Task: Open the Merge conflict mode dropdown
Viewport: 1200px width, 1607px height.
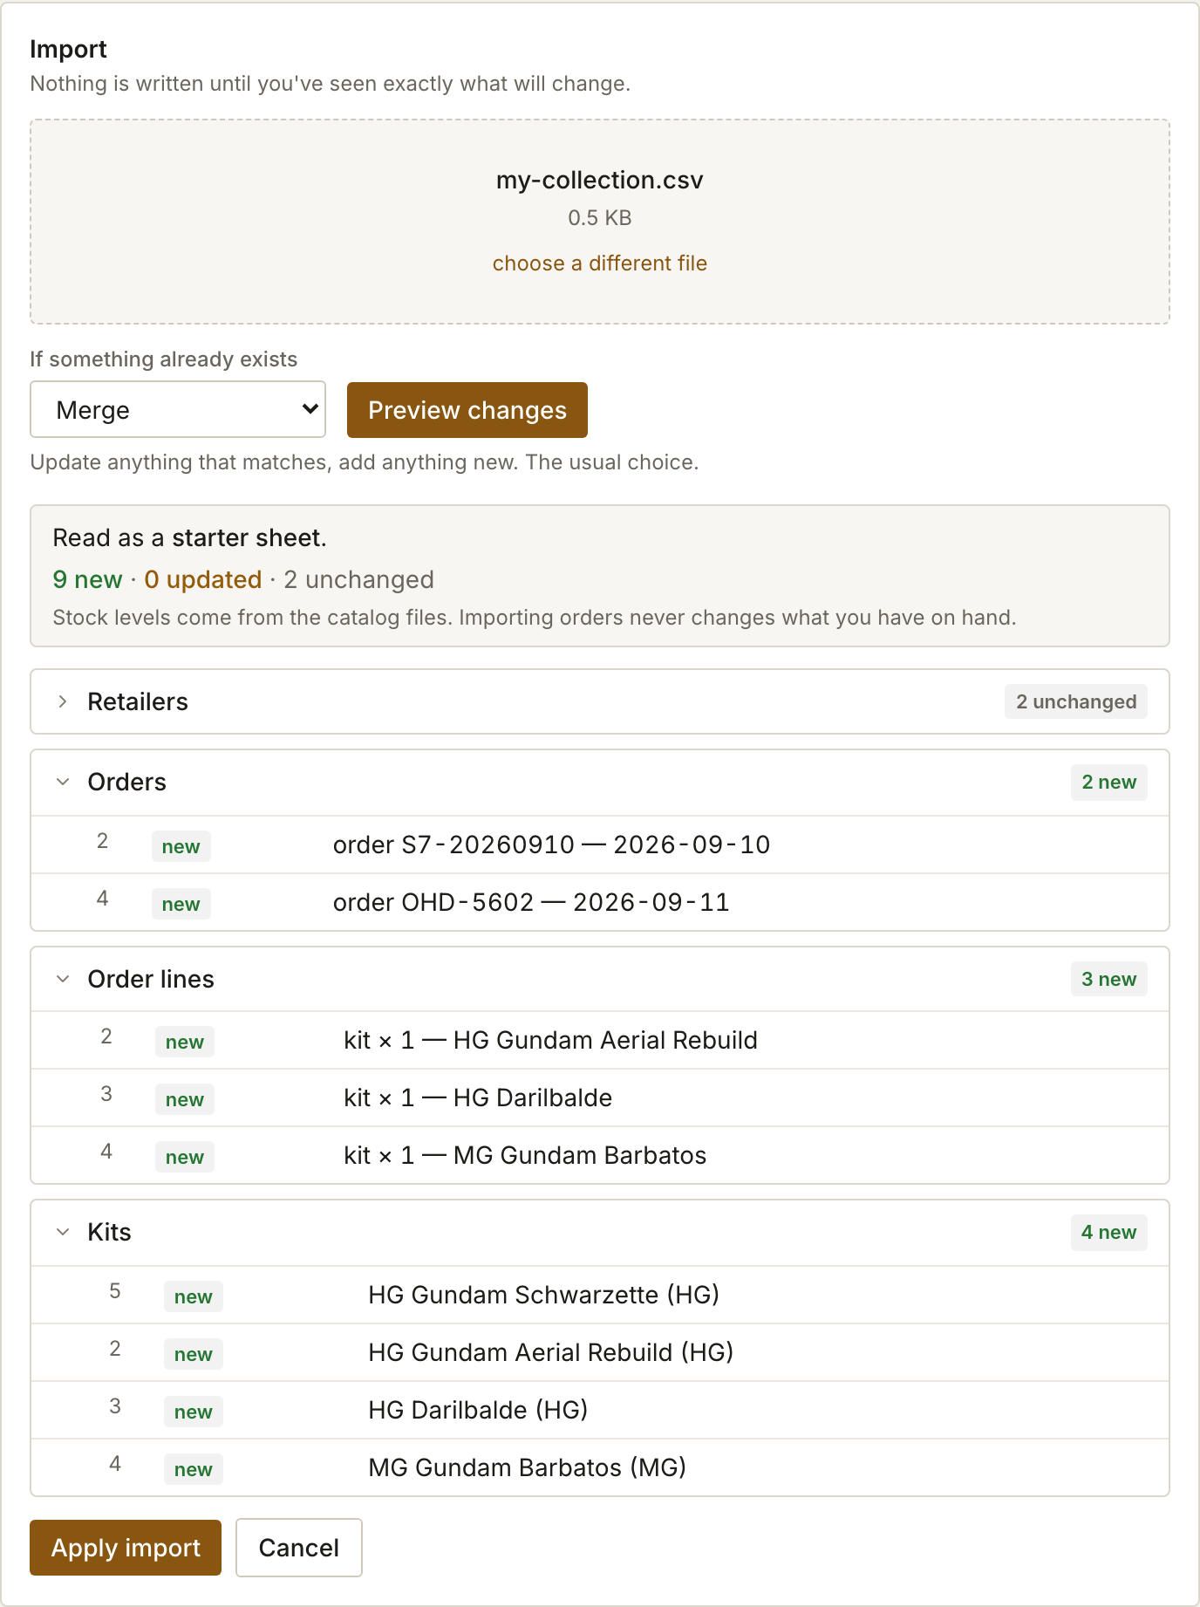Action: point(178,409)
